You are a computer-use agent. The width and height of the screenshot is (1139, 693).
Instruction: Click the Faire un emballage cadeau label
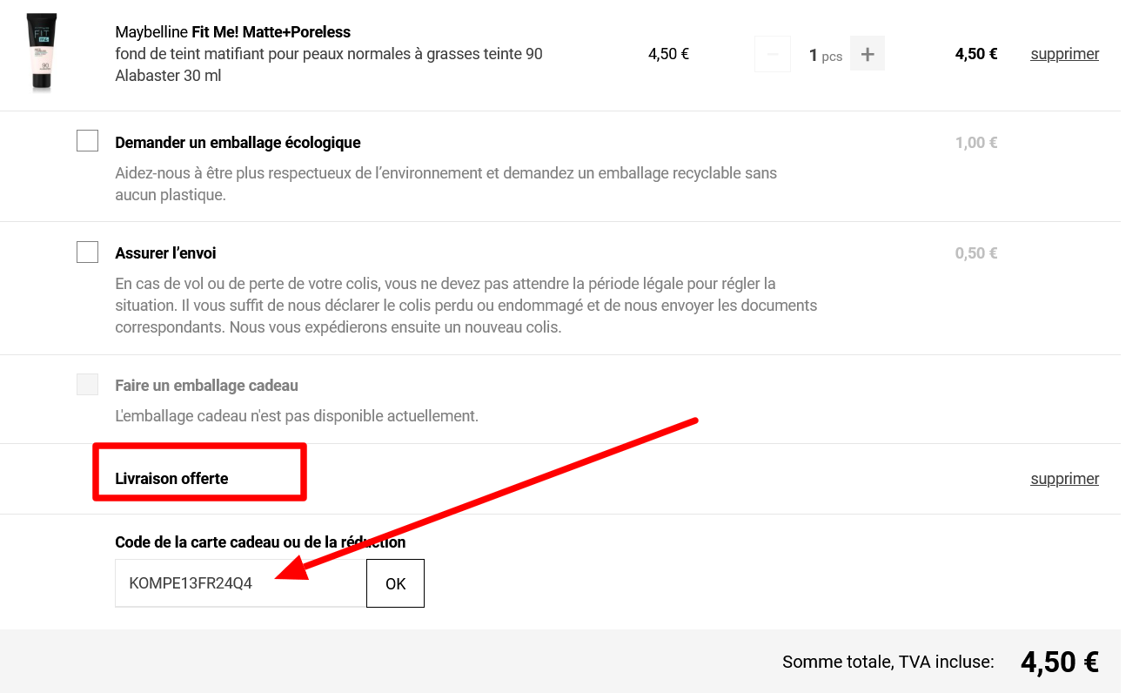tap(206, 386)
